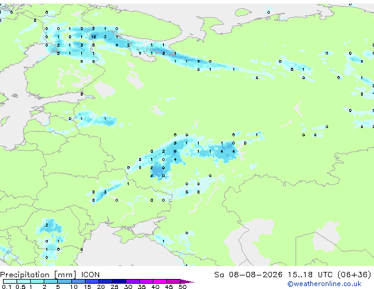Image resolution: width=374 pixels, height=289 pixels.
Task: Click the UTC label
Action: (x=326, y=275)
